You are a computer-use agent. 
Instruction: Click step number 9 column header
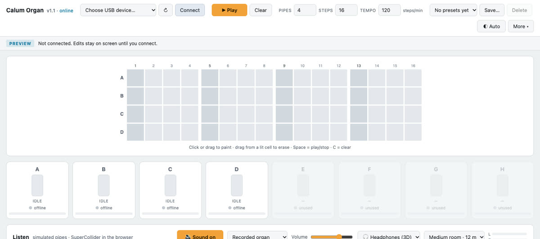coord(284,66)
